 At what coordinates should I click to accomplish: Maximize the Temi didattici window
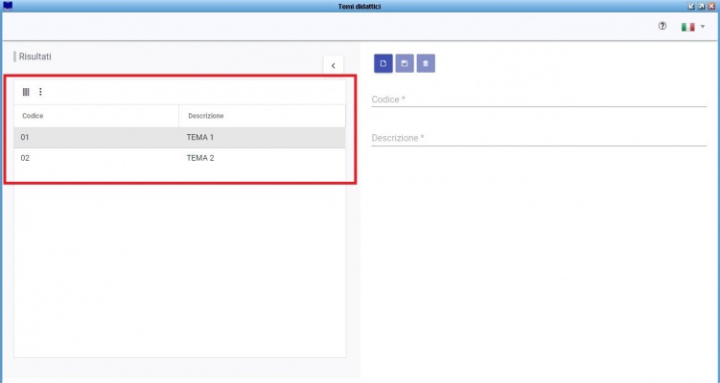pyautogui.click(x=702, y=7)
